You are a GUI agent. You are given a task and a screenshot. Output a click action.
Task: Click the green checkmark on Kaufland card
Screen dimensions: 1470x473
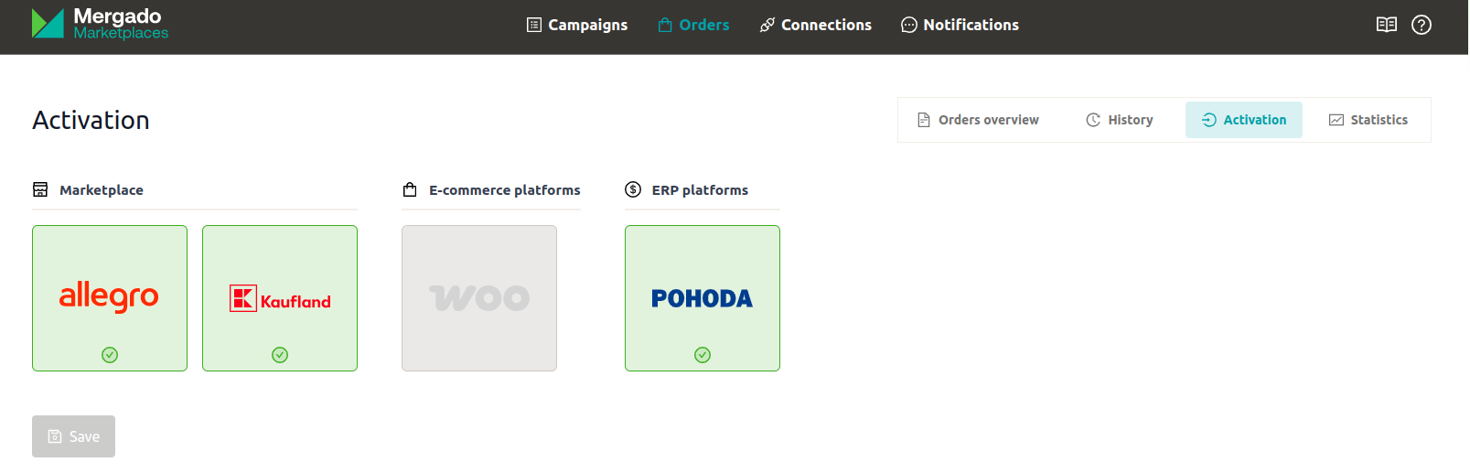[x=280, y=355]
